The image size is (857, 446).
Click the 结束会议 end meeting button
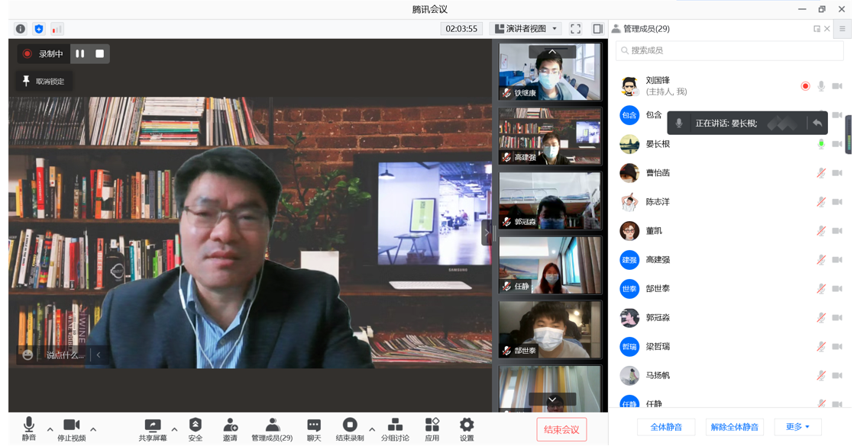[561, 430]
